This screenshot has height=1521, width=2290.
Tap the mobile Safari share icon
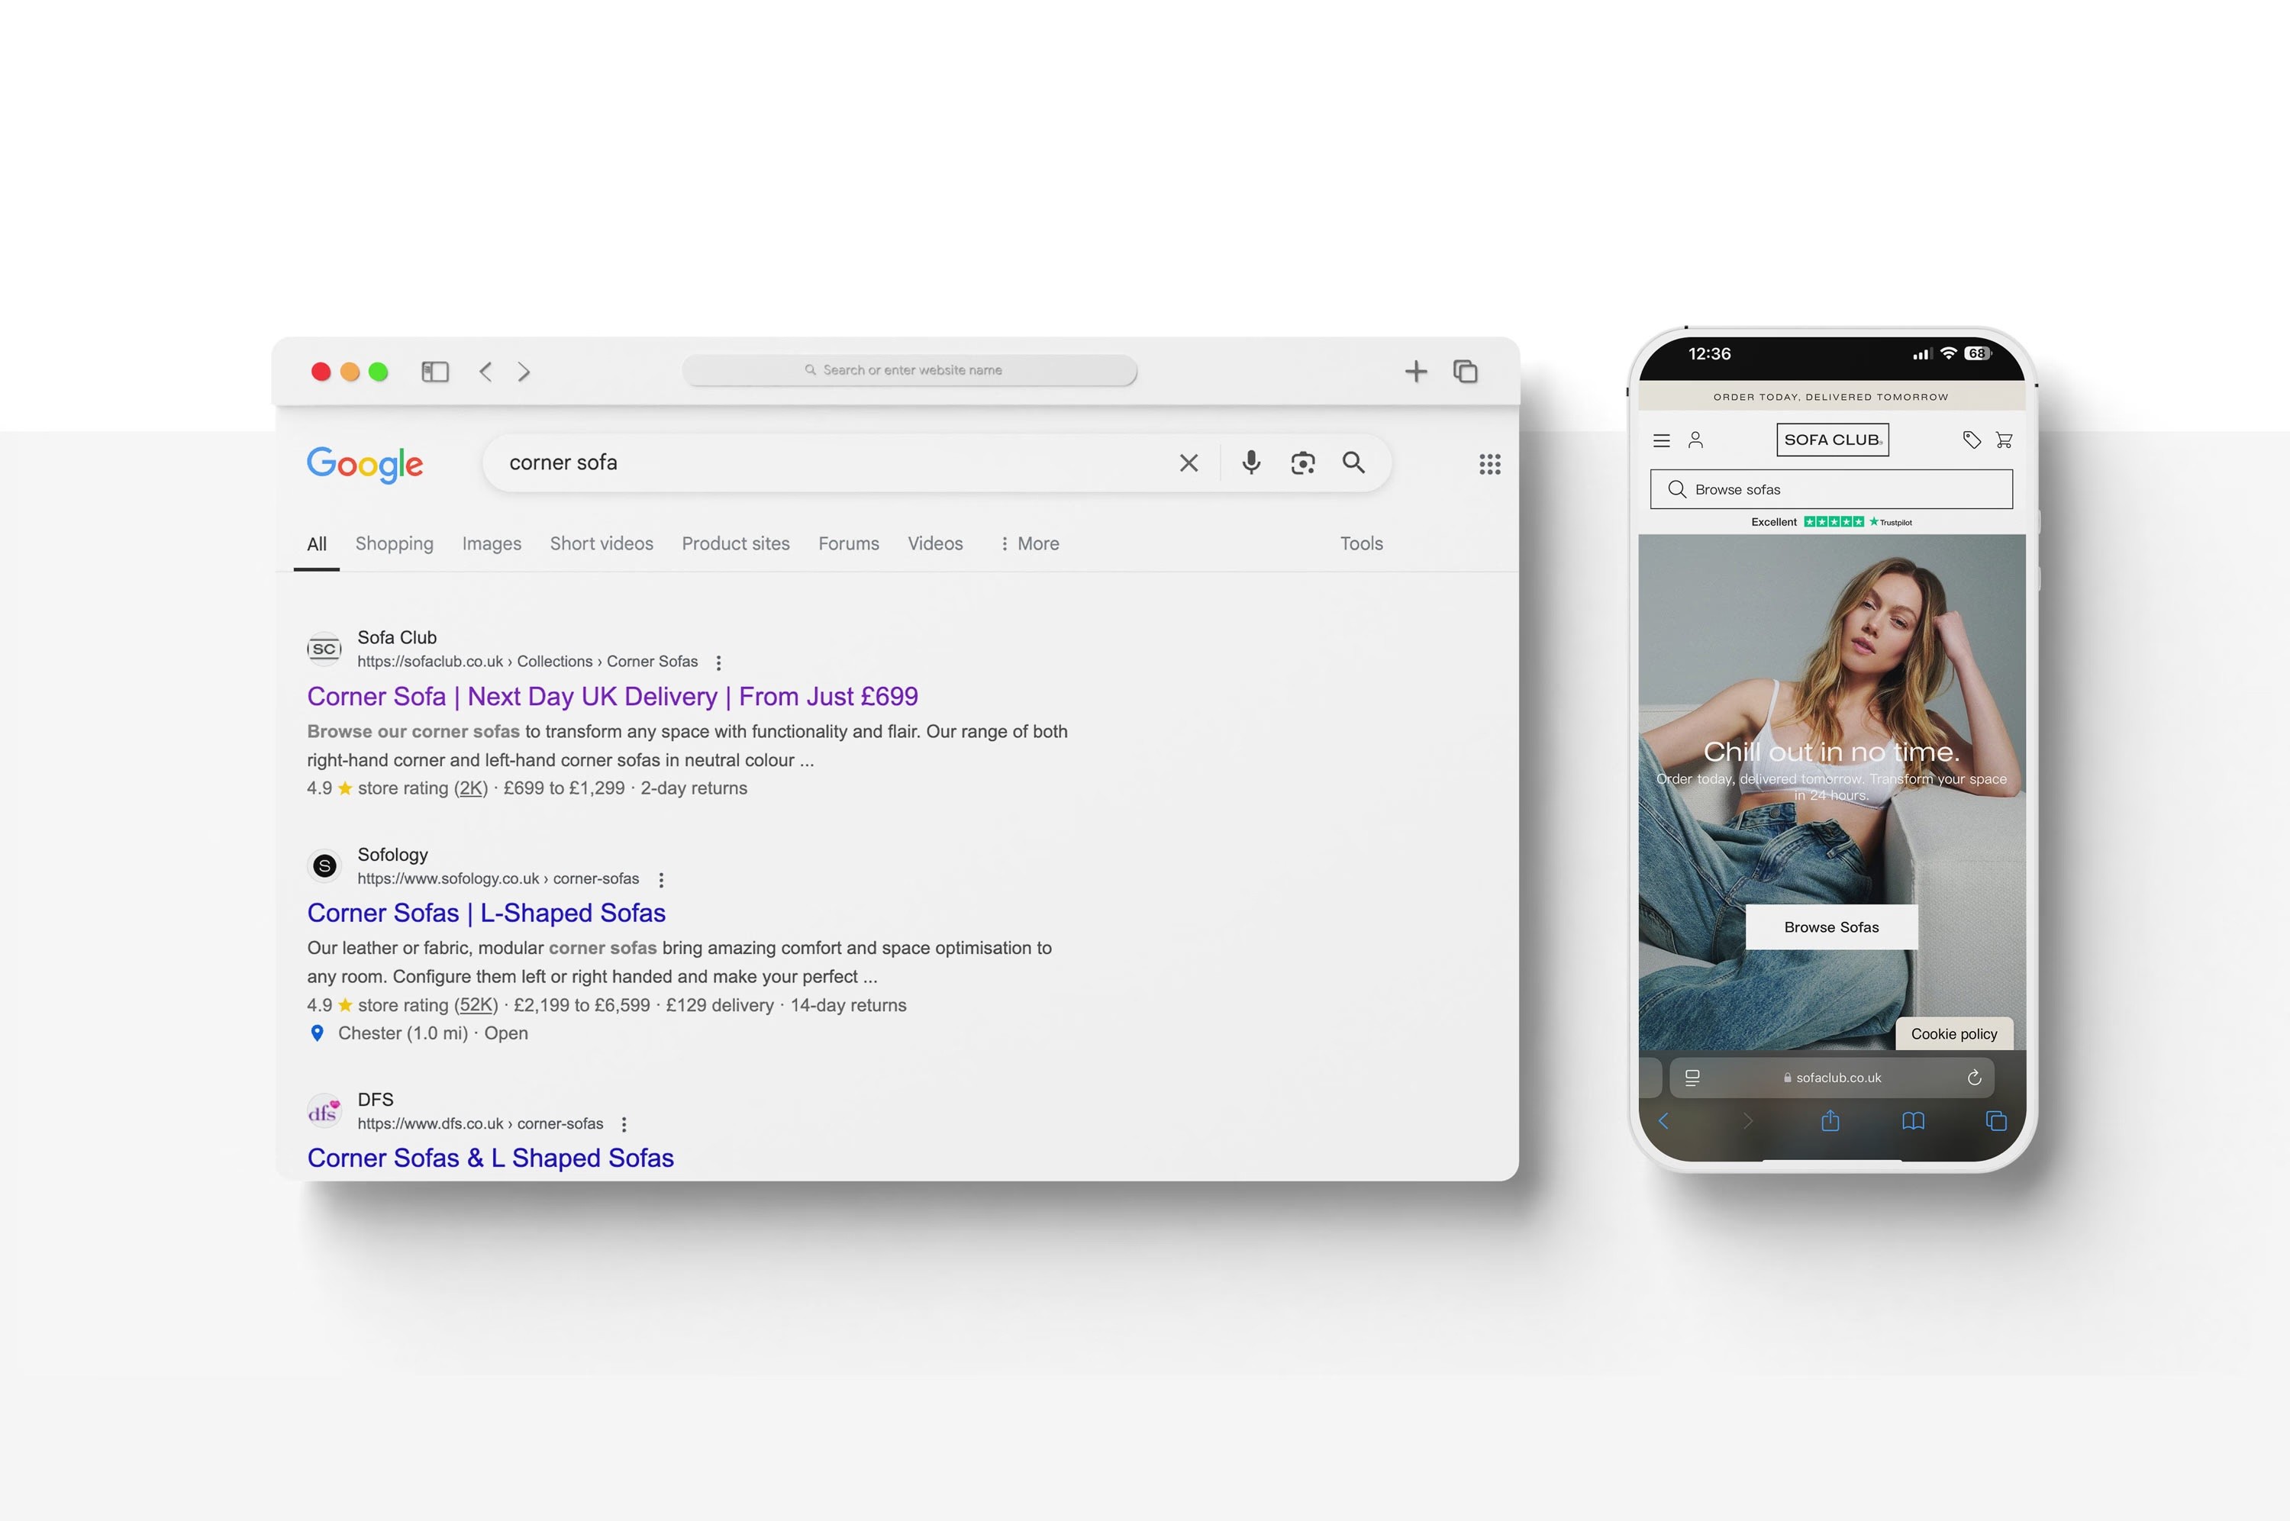pos(1830,1121)
